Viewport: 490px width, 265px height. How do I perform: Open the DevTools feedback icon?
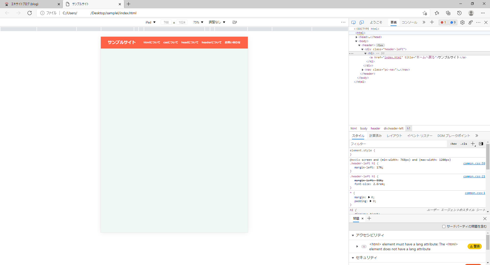[471, 22]
